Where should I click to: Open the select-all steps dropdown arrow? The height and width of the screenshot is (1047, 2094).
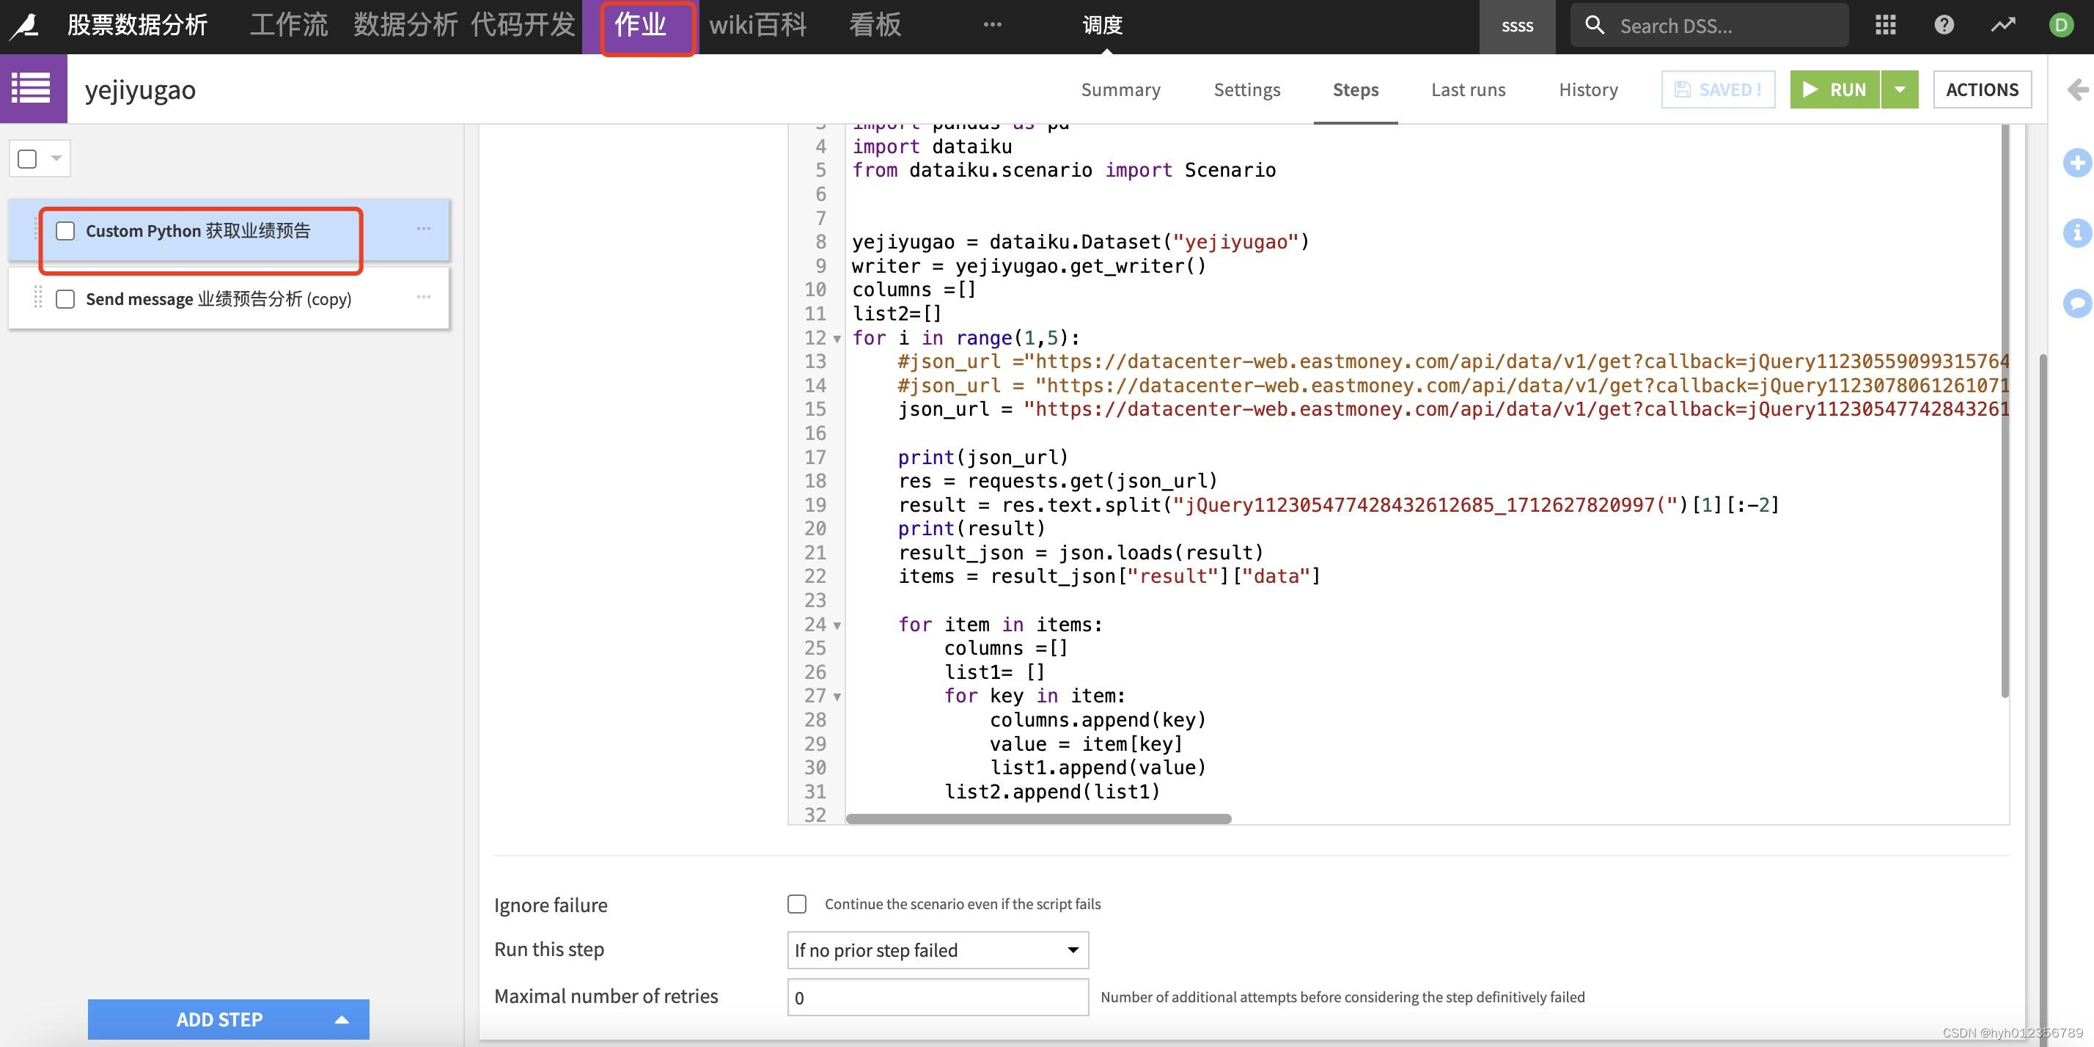click(56, 158)
